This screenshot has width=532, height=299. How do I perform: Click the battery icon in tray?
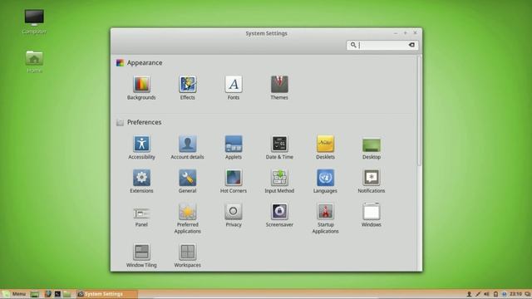click(495, 294)
